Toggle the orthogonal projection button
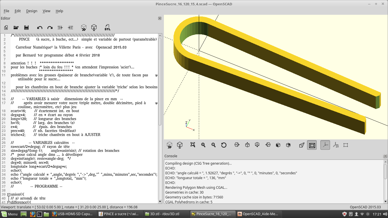Image resolution: width=388 pixels, height=218 pixels. (x=312, y=145)
